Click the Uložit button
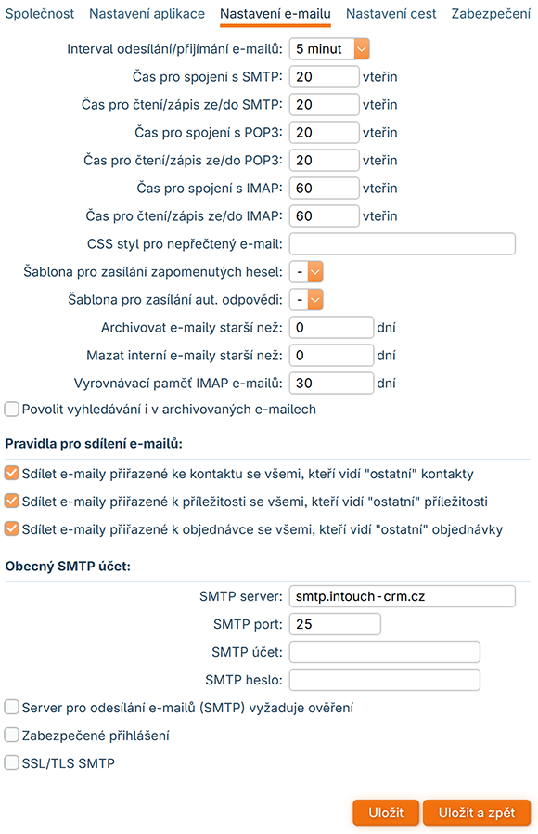This screenshot has width=538, height=834. [x=386, y=813]
